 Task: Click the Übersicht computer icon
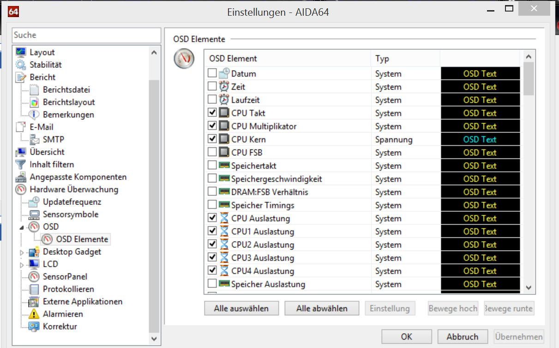[x=21, y=152]
